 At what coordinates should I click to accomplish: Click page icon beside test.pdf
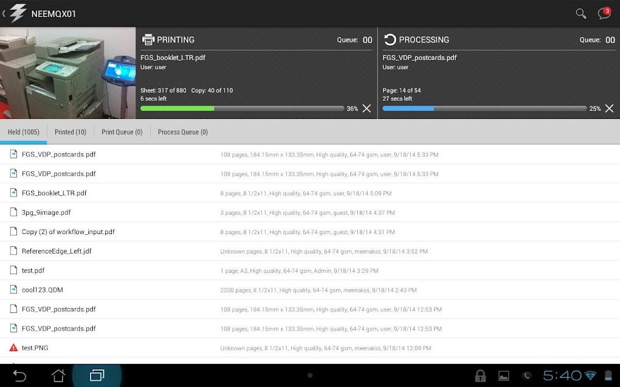pos(13,270)
